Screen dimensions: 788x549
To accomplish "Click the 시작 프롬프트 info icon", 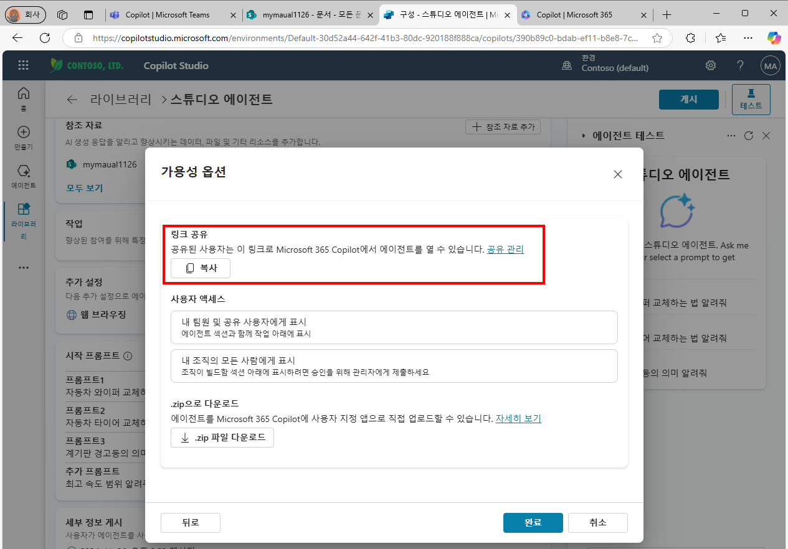I will [x=128, y=356].
